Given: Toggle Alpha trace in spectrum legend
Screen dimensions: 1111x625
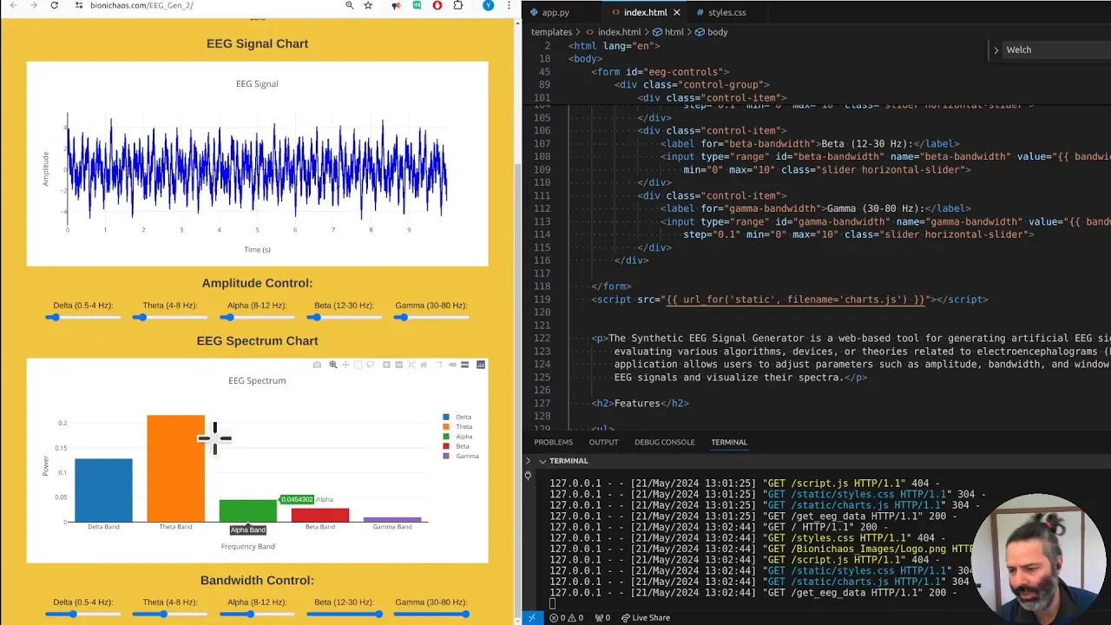Looking at the screenshot, I should pos(457,437).
